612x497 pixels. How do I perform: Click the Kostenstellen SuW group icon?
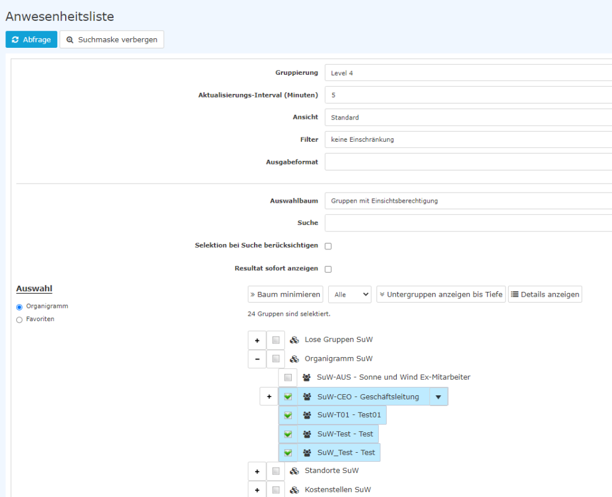click(x=294, y=490)
